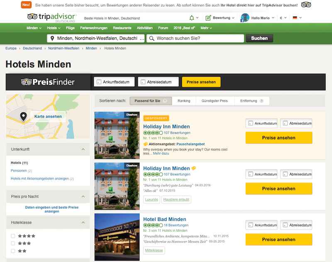Open the Minden dropdown in nav bar

[34, 28]
